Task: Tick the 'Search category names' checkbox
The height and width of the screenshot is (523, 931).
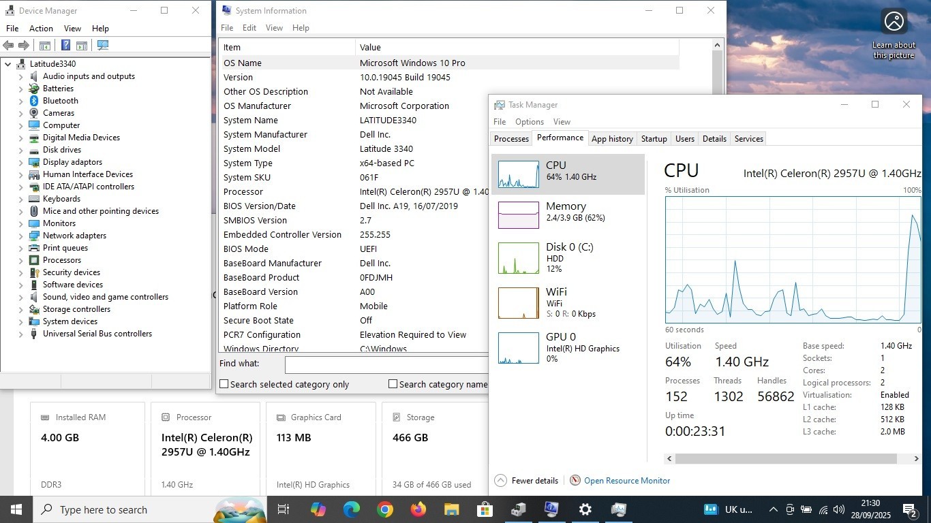Action: click(x=393, y=384)
